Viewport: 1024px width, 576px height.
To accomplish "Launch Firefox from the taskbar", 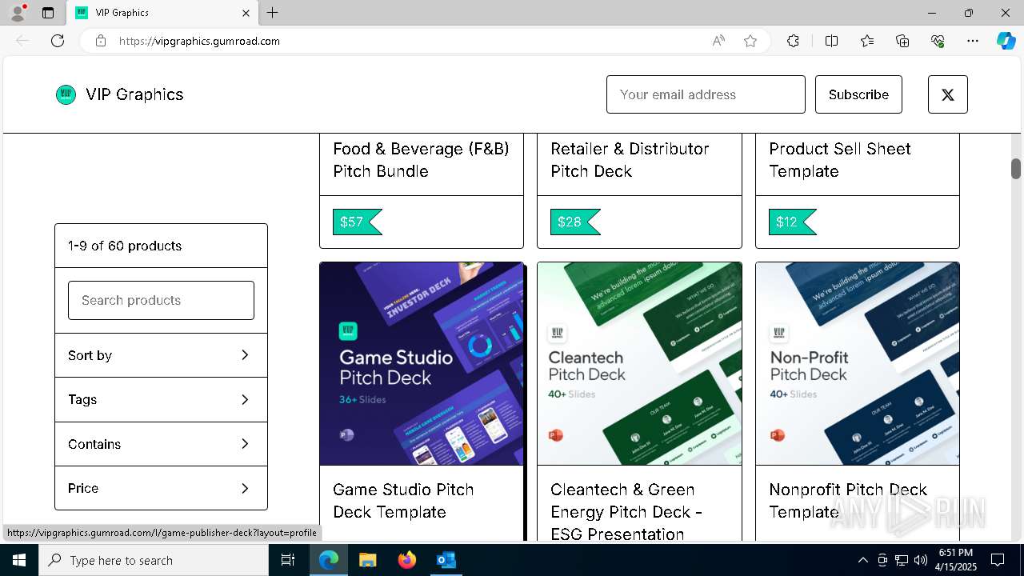I will tap(406, 560).
